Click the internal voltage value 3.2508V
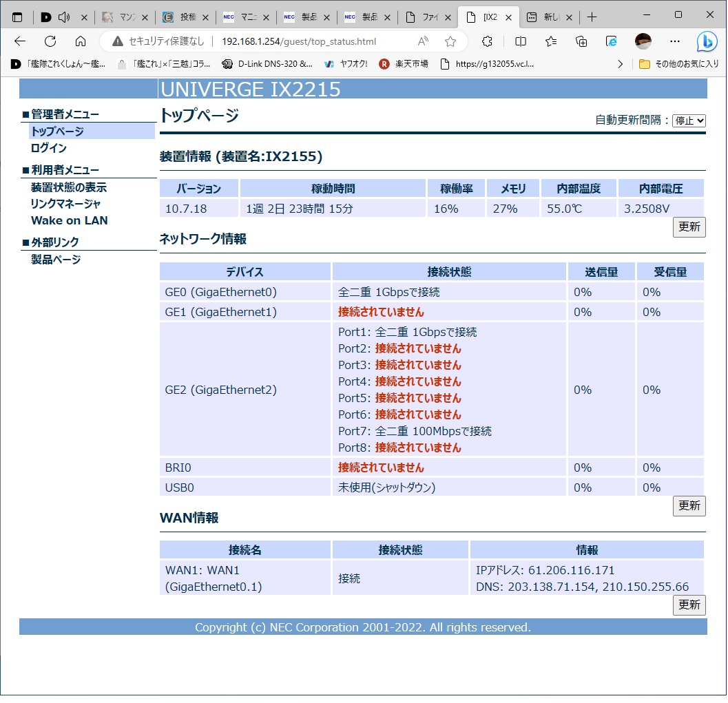 point(647,209)
